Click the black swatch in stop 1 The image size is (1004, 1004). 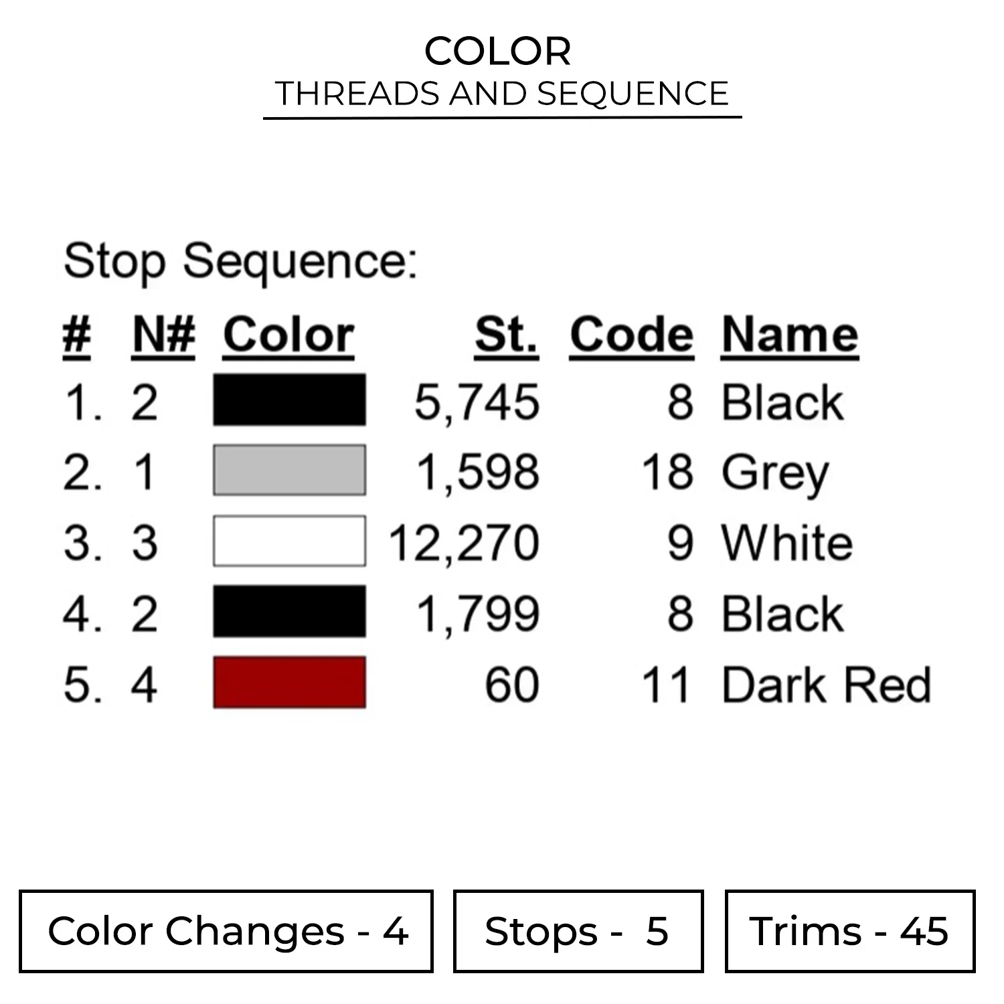pos(289,400)
